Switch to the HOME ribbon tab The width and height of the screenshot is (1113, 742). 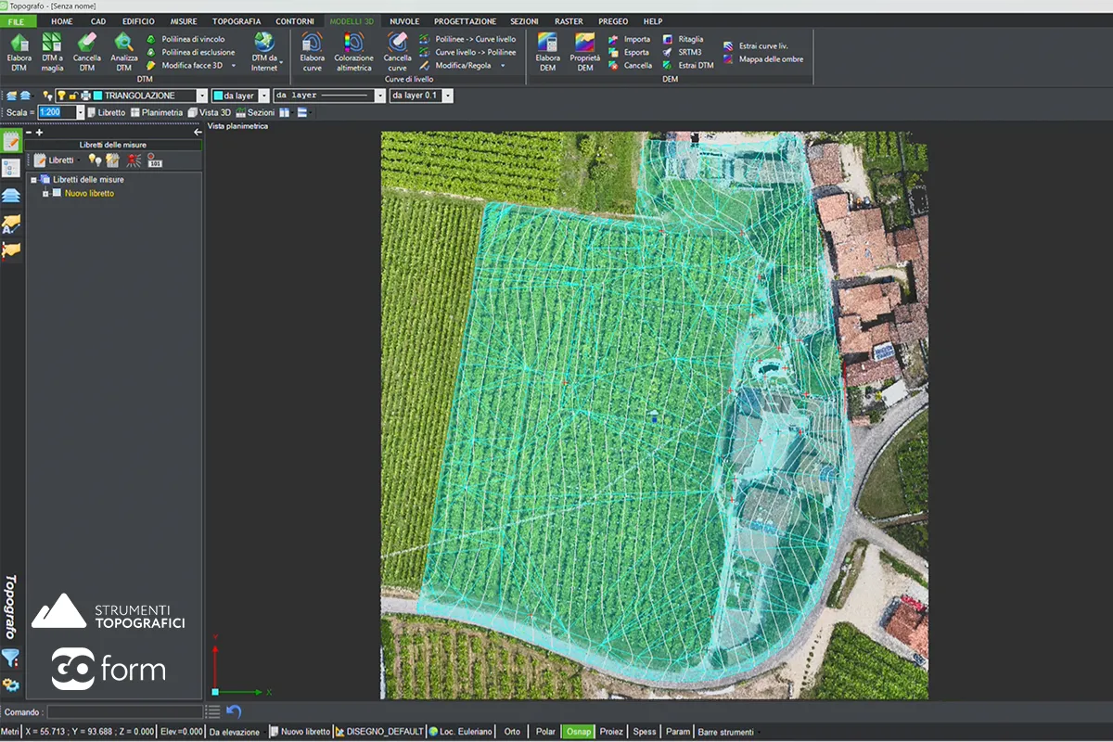pos(62,20)
